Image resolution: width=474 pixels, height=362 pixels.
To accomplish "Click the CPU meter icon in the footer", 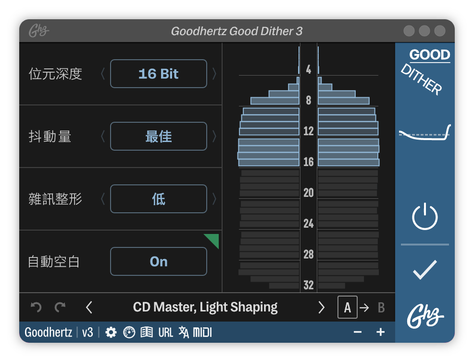I will (x=129, y=332).
